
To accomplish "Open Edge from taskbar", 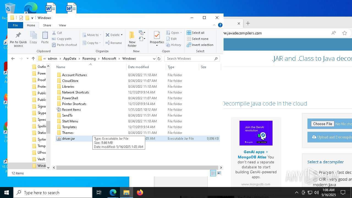I will pyautogui.click(x=113, y=193).
